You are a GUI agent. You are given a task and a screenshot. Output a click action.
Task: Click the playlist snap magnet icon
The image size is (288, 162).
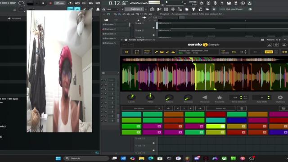(108, 14)
